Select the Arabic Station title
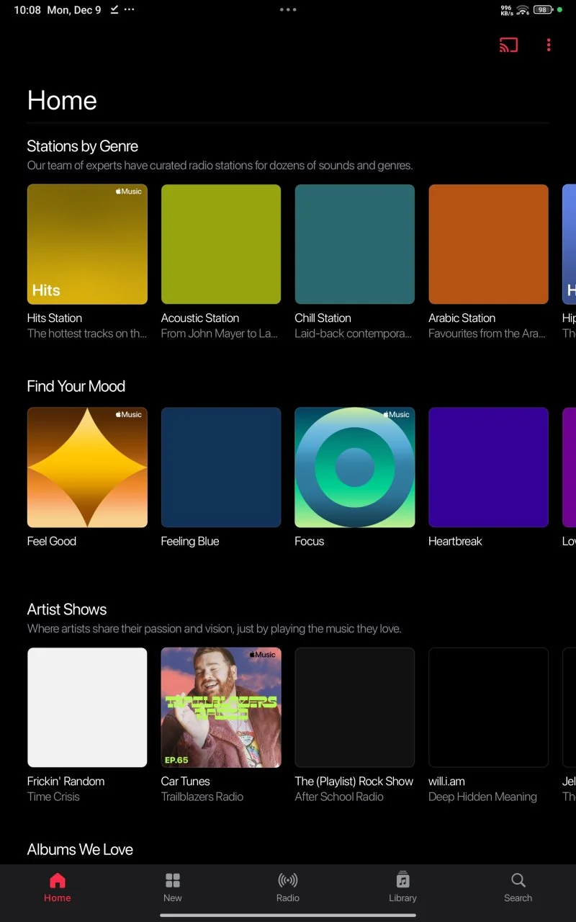Image resolution: width=576 pixels, height=922 pixels. pos(462,318)
